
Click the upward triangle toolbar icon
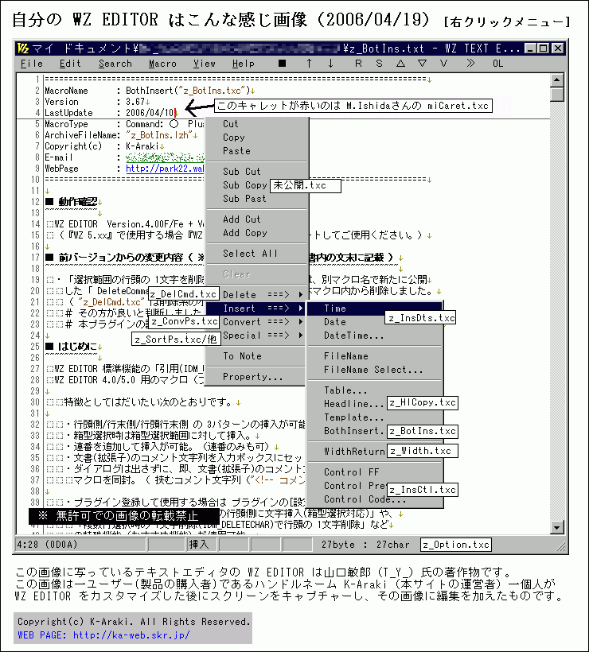400,64
